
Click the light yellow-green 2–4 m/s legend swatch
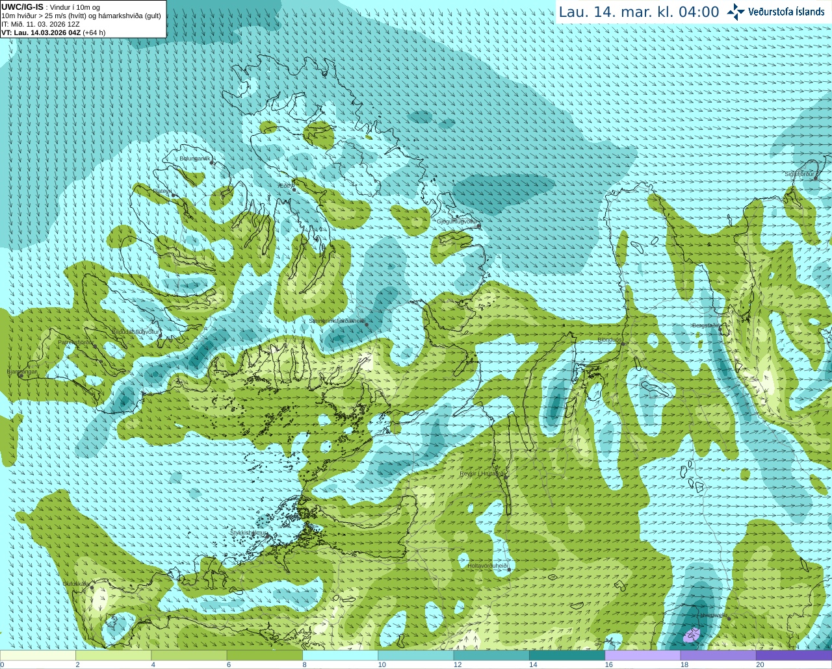click(114, 655)
